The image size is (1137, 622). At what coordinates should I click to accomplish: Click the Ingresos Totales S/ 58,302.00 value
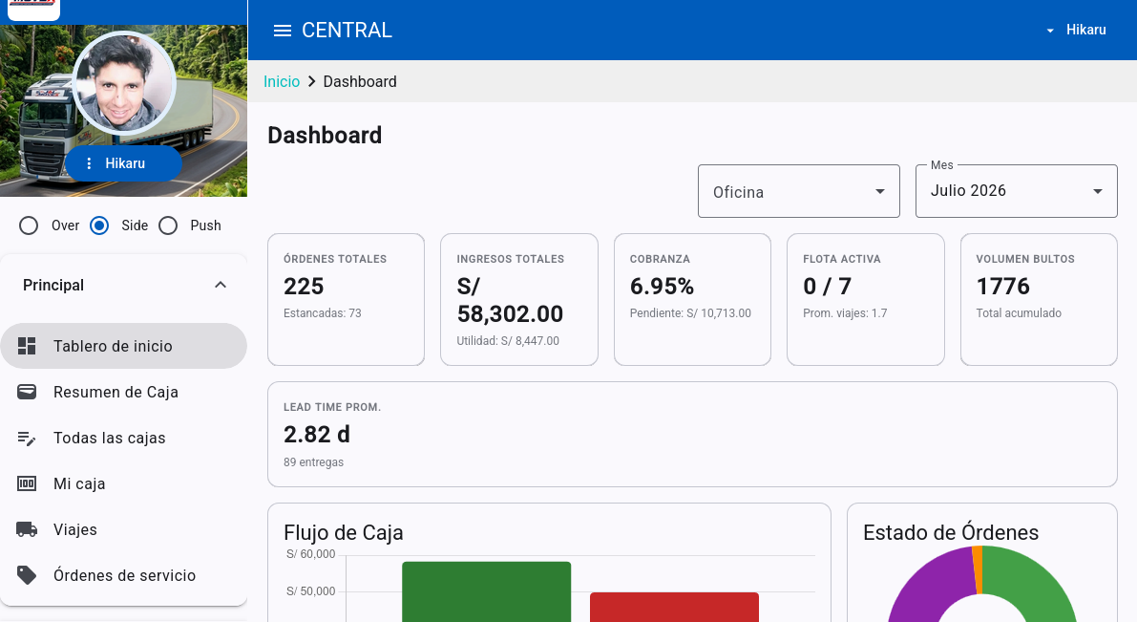(x=510, y=300)
